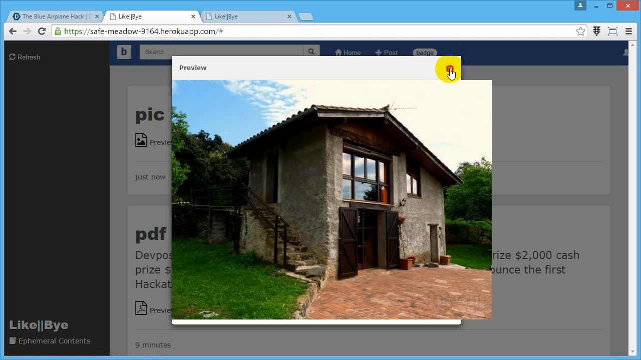Click Ephemeral Contents sidebar label
The height and width of the screenshot is (360, 641).
[x=54, y=341]
